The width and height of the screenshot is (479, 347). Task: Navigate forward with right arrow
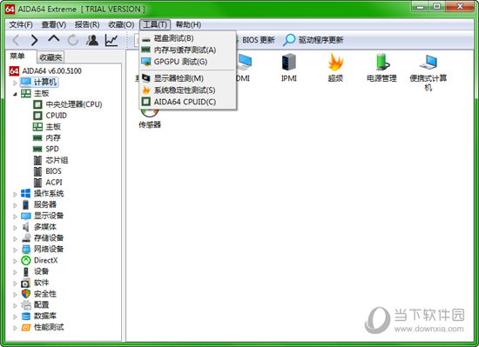(x=35, y=40)
